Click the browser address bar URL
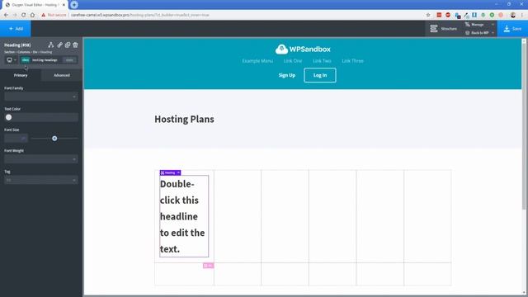 tap(140, 15)
